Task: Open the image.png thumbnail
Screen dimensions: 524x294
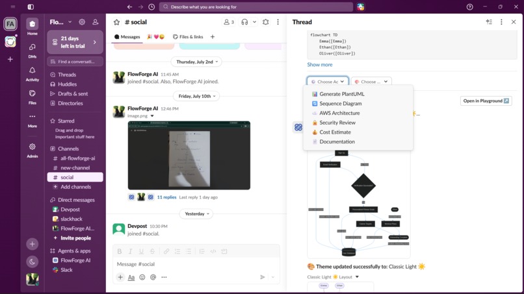Action: coord(189,156)
